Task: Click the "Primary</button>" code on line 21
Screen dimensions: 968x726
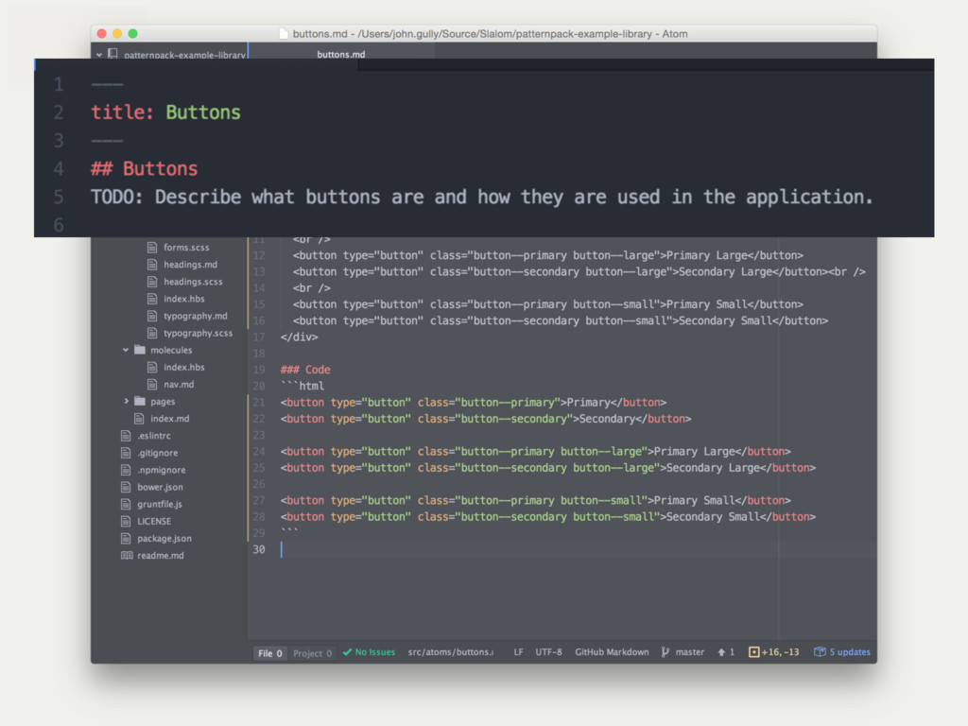Action: [x=616, y=403]
